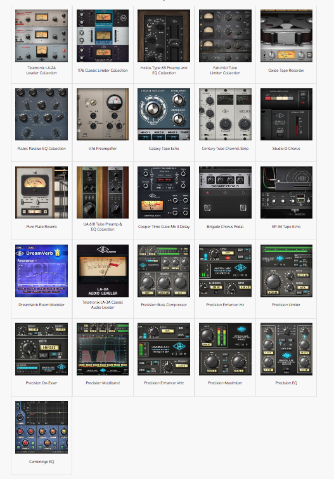Click the UA 610 Tube Preamp title
The width and height of the screenshot is (334, 479).
click(x=103, y=227)
